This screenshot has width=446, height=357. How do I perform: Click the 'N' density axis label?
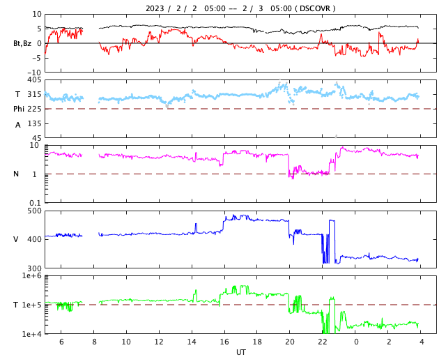16,174
